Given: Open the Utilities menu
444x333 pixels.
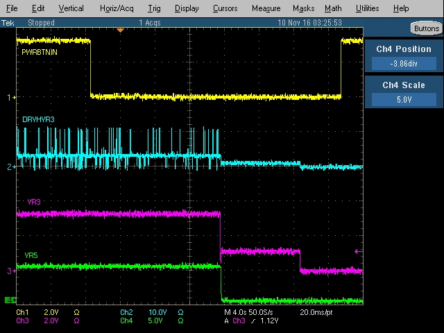Looking at the screenshot, I should point(367,8).
